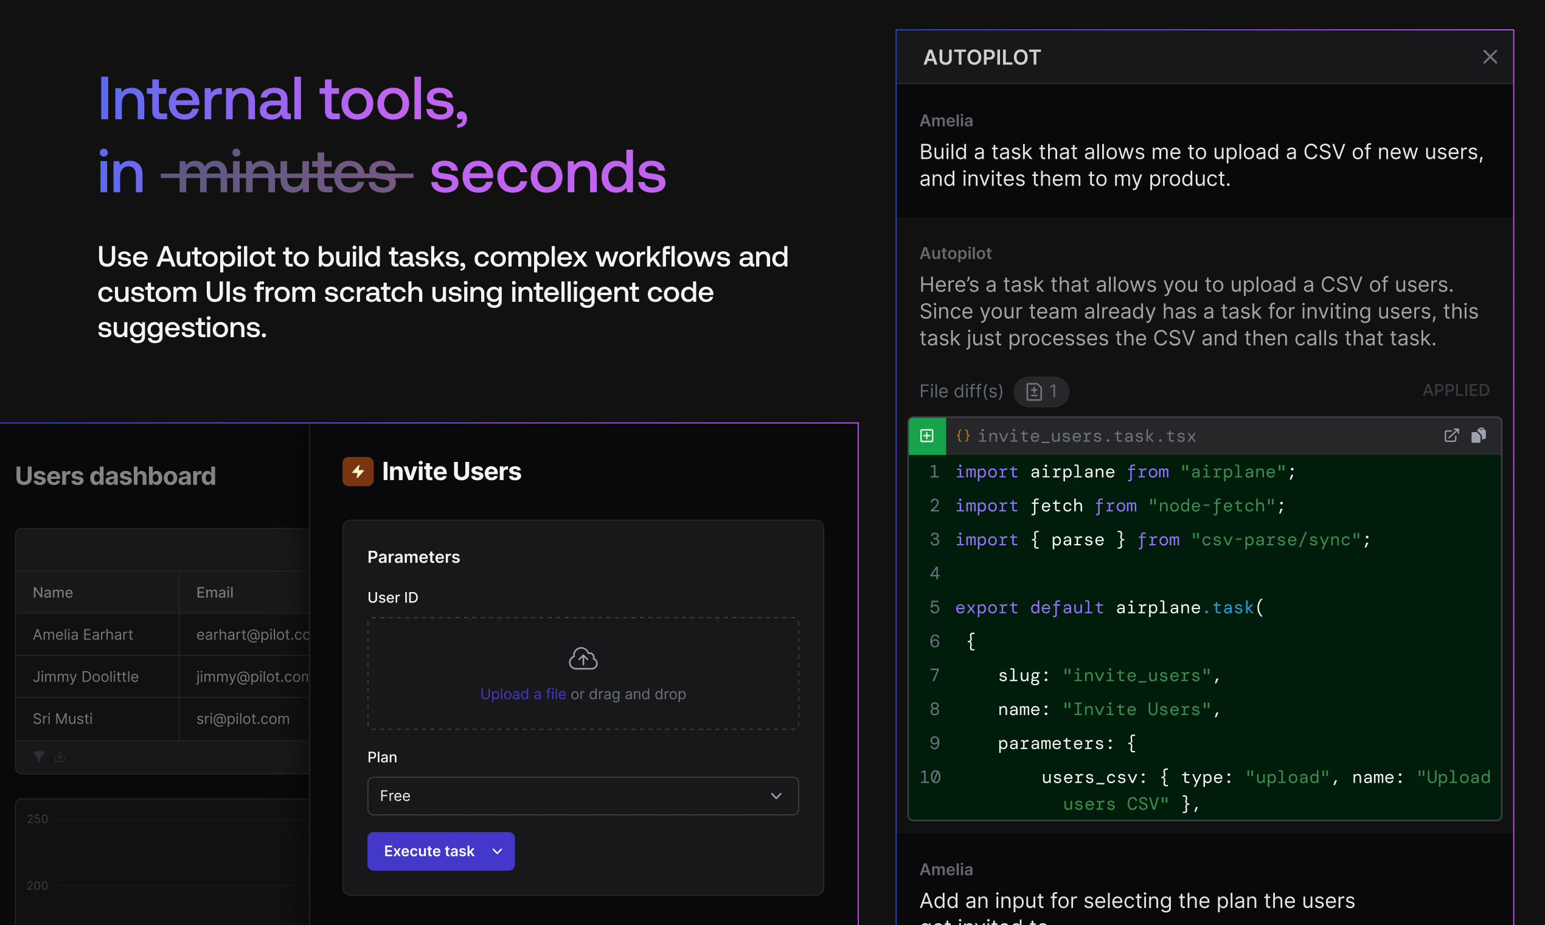
Task: Close the Autopilot panel
Action: [x=1490, y=57]
